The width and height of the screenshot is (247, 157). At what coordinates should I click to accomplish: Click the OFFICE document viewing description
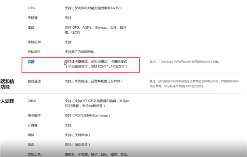coord(97,103)
